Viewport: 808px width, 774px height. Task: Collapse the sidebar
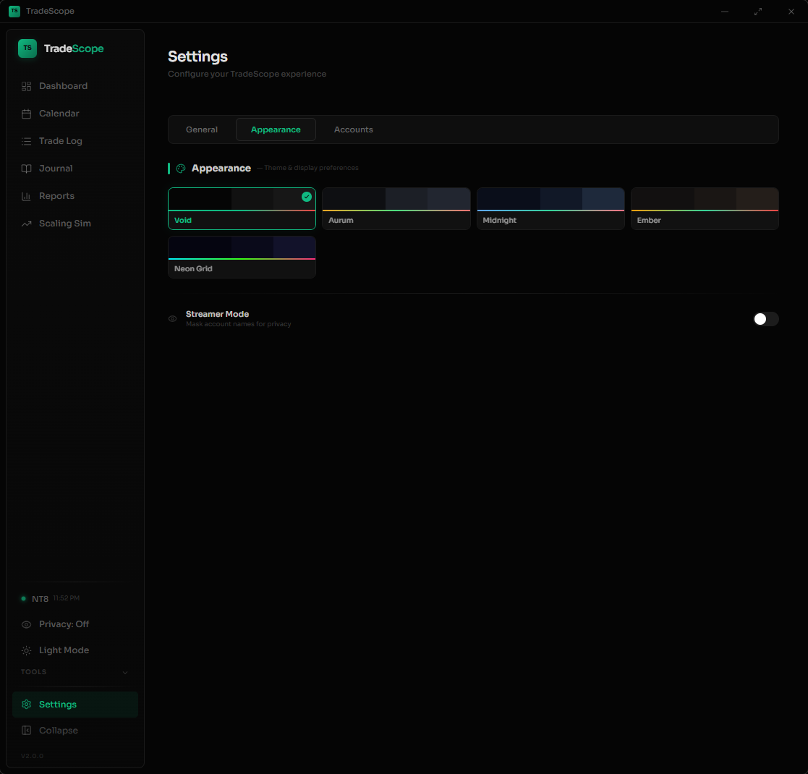58,730
